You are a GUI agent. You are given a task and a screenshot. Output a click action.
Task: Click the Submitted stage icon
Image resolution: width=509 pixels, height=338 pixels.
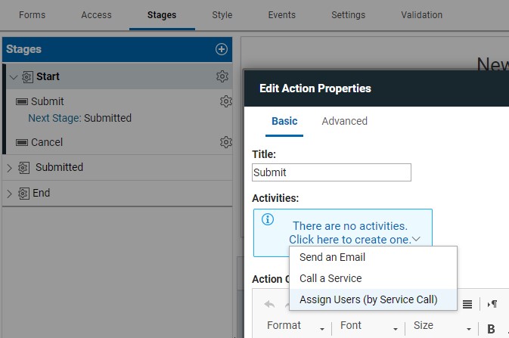23,168
